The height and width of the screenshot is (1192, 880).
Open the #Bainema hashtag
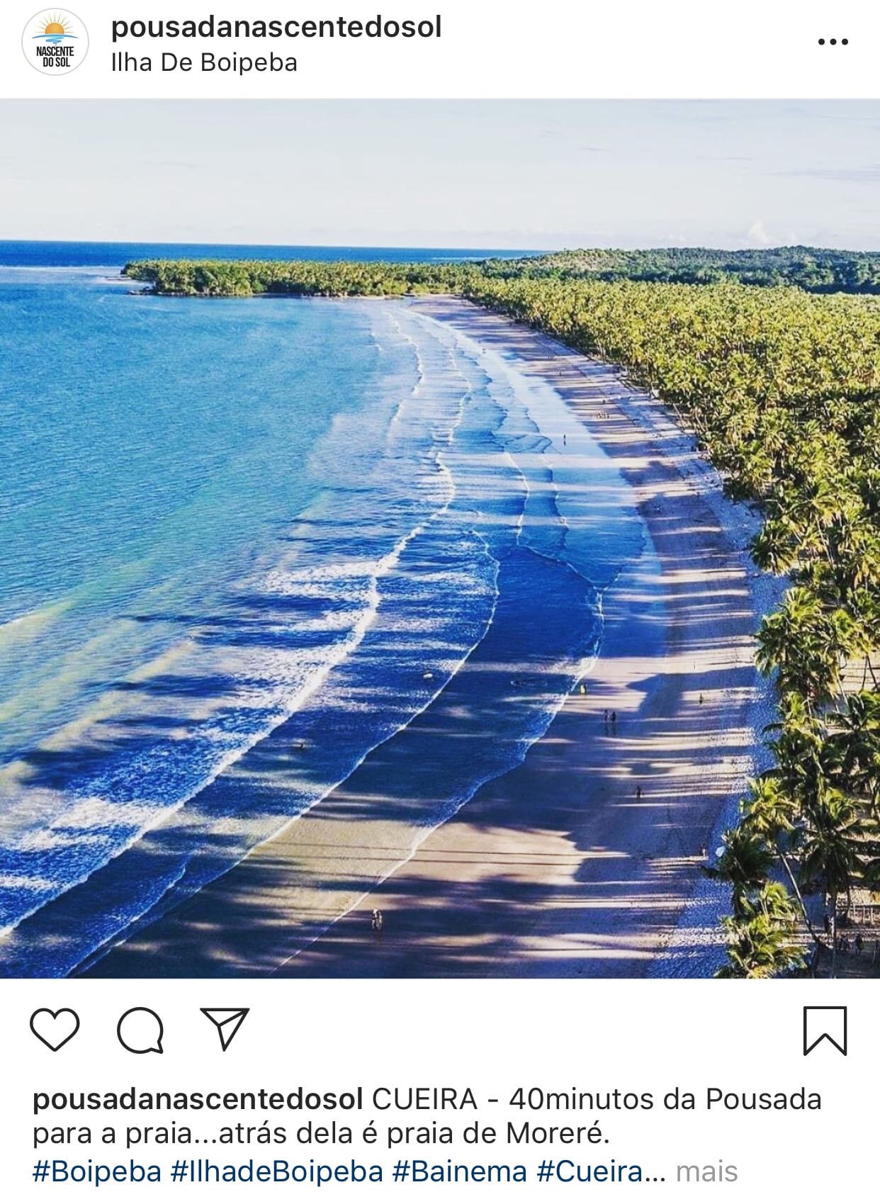pyautogui.click(x=460, y=1171)
